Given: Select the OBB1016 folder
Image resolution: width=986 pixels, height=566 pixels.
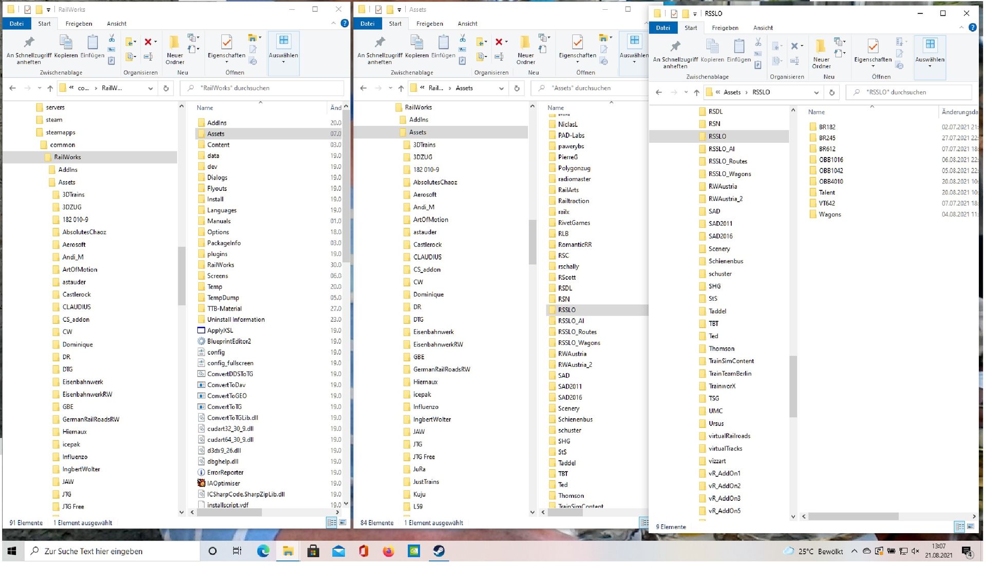Looking at the screenshot, I should coord(830,160).
